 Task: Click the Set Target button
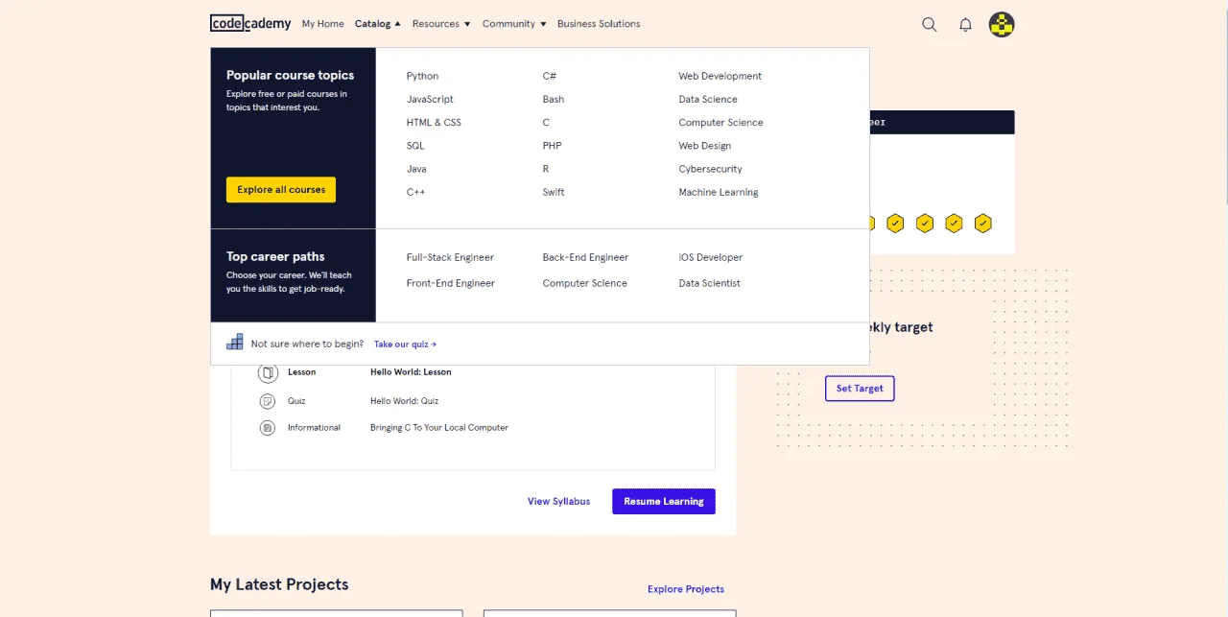coord(860,389)
